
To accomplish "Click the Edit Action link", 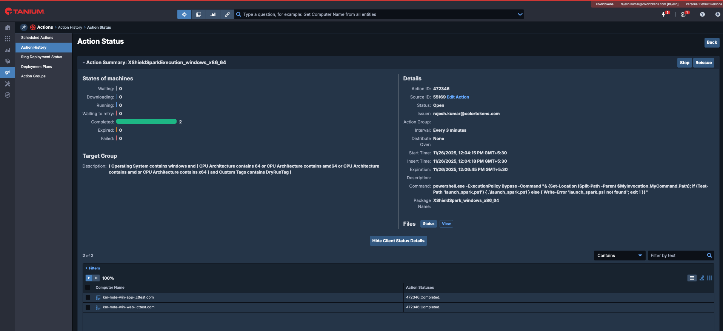I will click(458, 97).
